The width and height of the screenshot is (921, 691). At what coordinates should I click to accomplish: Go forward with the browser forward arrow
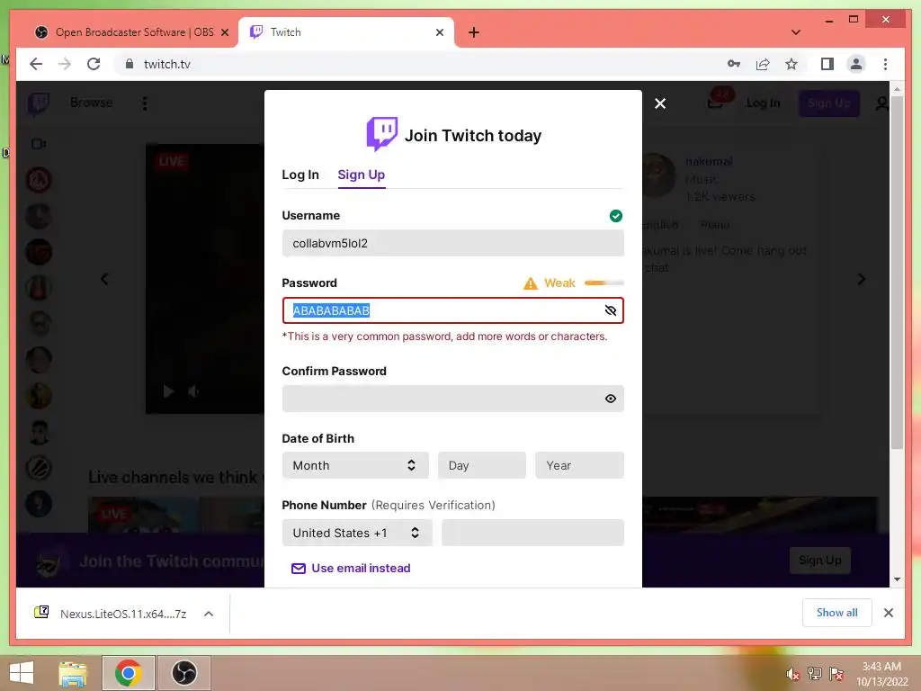[x=65, y=64]
